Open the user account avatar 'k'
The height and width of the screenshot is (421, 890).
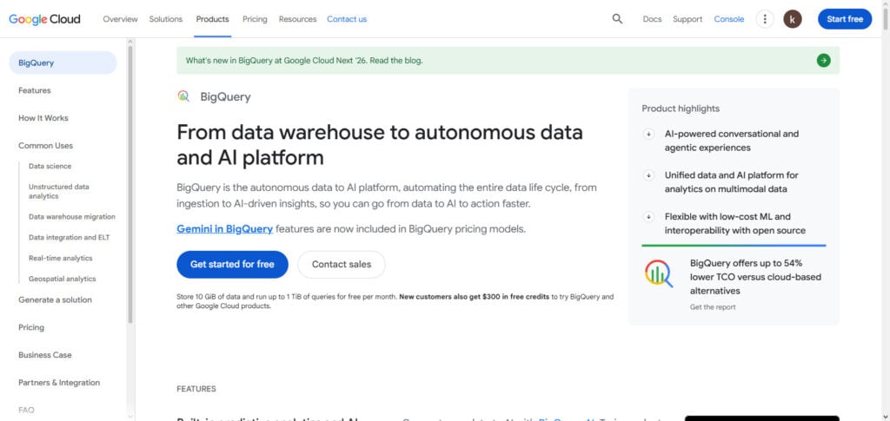pyautogui.click(x=793, y=19)
